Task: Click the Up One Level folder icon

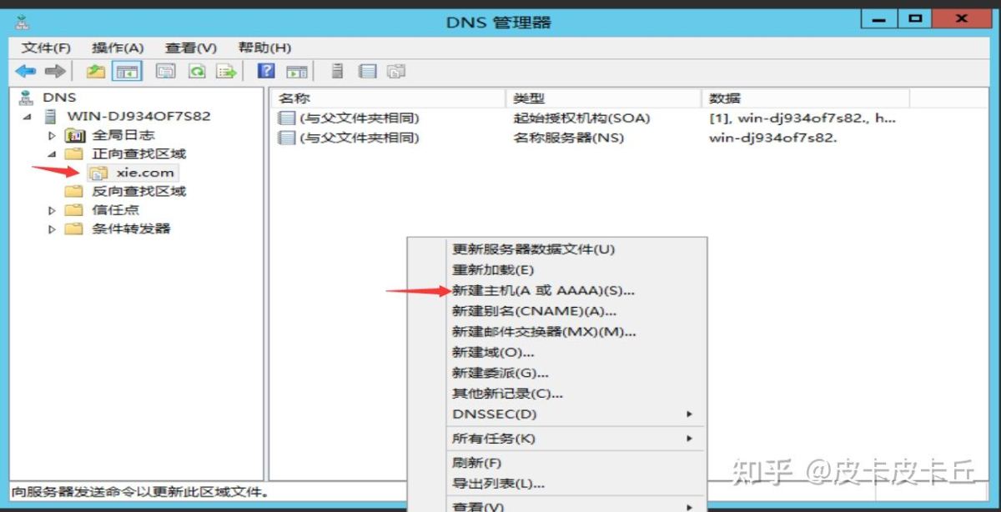Action: tap(96, 72)
